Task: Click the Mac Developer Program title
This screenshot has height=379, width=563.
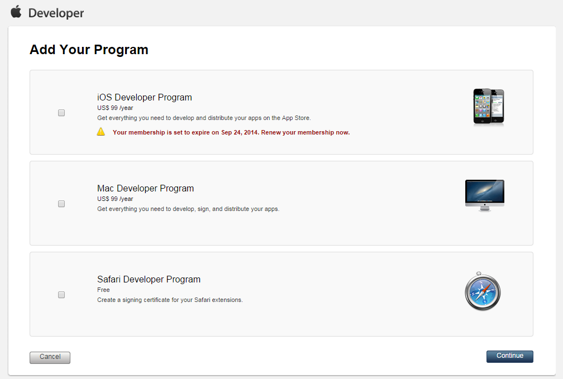Action: (145, 189)
